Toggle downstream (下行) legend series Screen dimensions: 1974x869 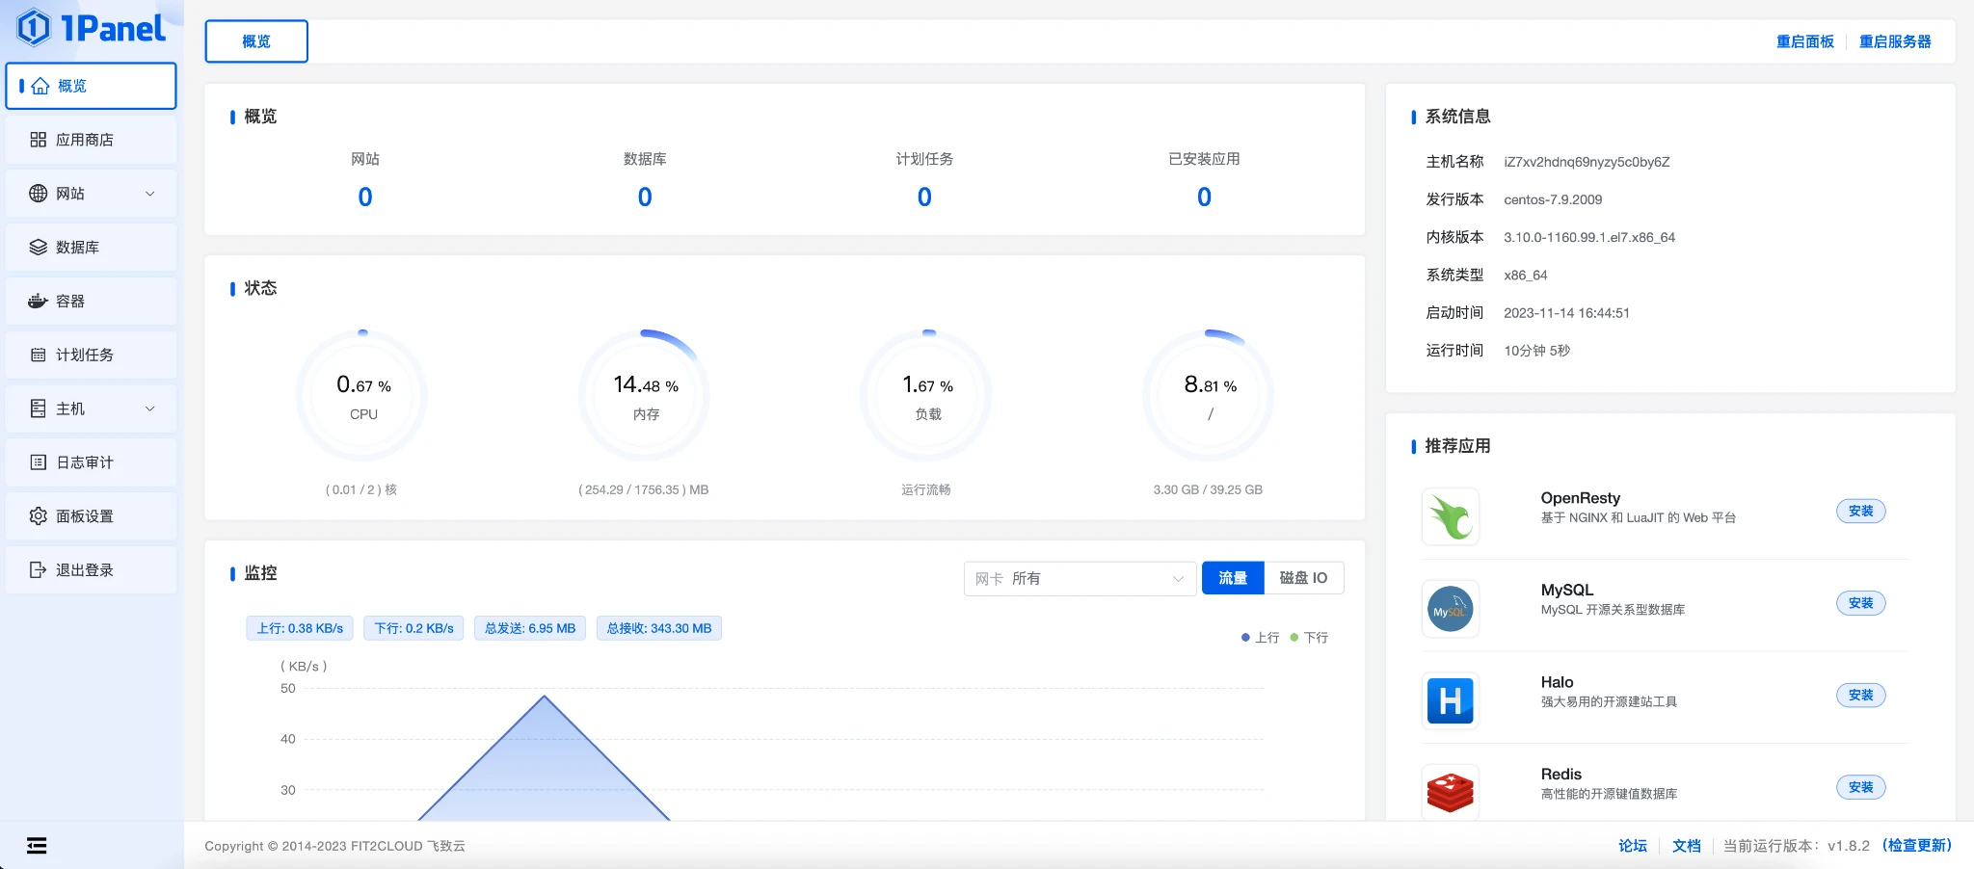[x=1310, y=638]
